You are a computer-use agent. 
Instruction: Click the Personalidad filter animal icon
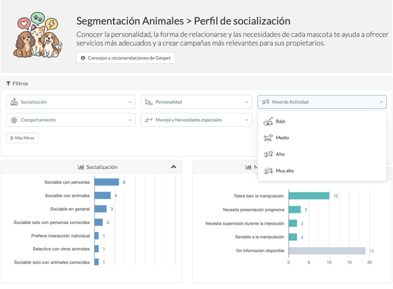coord(149,102)
